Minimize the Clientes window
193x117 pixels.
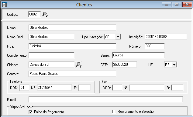tap(167, 5)
